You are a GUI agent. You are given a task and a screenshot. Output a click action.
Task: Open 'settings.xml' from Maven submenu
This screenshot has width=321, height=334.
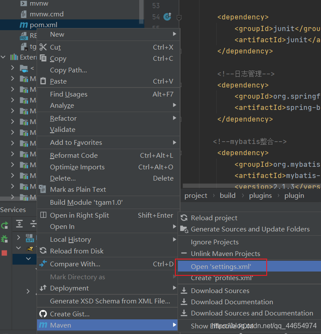[x=221, y=267]
